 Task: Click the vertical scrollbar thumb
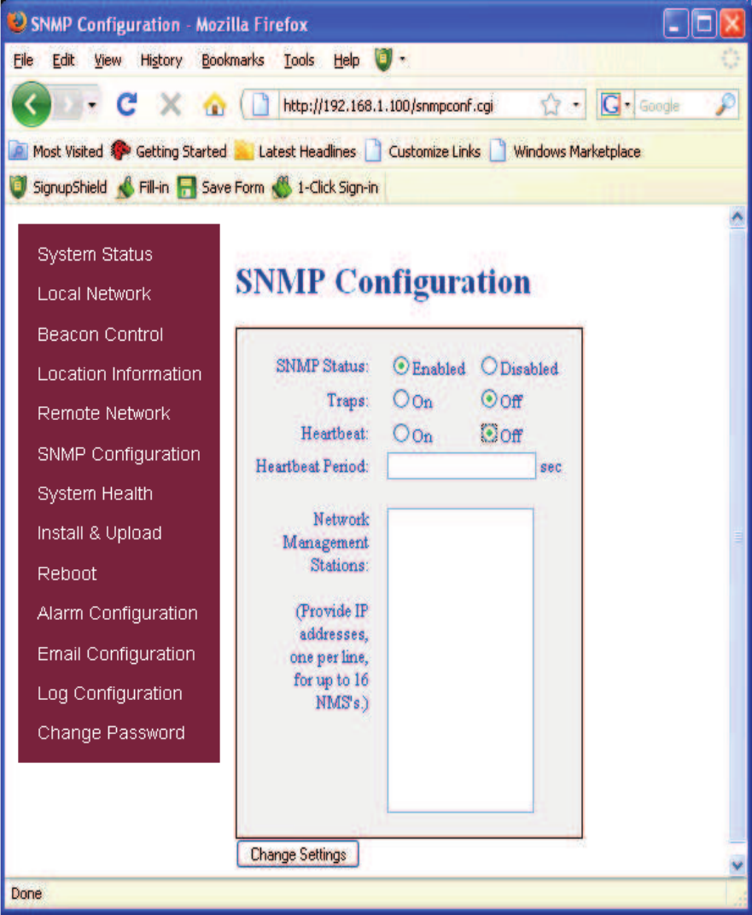(737, 536)
